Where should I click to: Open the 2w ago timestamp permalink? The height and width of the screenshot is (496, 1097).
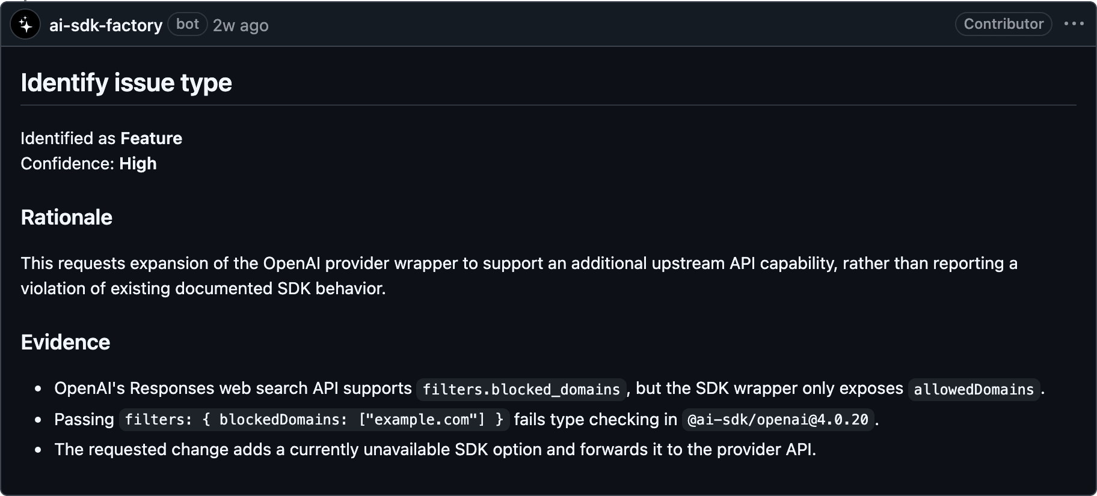pyautogui.click(x=241, y=25)
